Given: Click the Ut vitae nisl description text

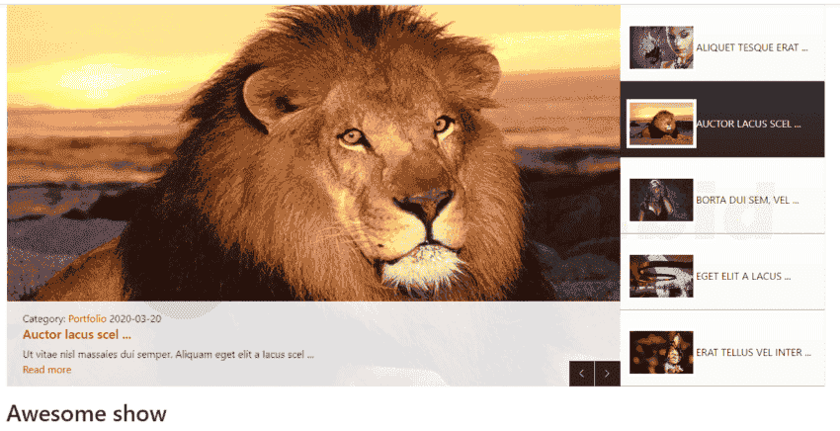Looking at the screenshot, I should pyautogui.click(x=168, y=354).
